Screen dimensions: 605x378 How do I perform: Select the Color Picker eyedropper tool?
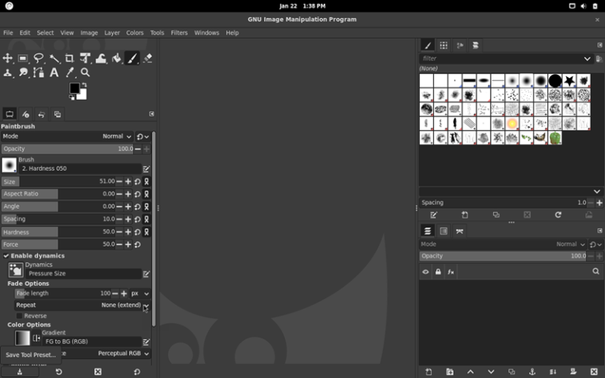pos(69,72)
